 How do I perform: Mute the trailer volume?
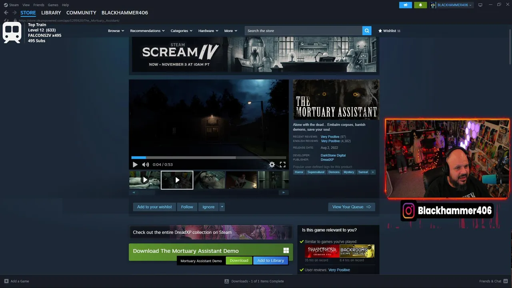pyautogui.click(x=146, y=164)
